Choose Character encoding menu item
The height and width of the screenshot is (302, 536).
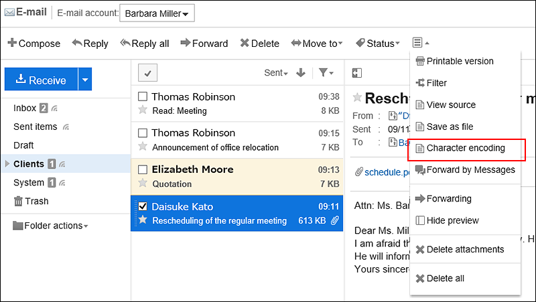(465, 148)
